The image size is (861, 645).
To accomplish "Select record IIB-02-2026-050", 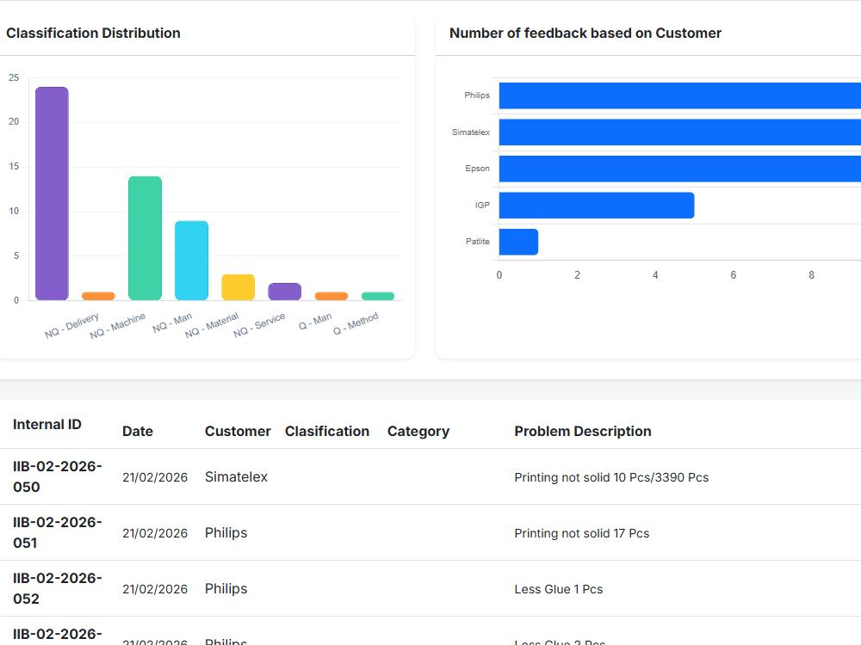I will tap(58, 476).
